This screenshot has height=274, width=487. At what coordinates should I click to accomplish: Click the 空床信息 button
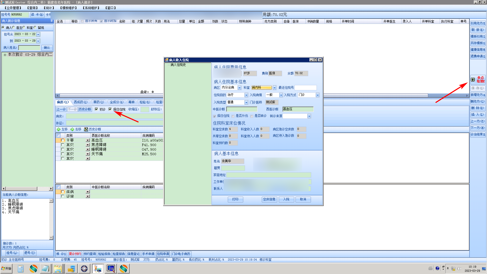click(269, 199)
